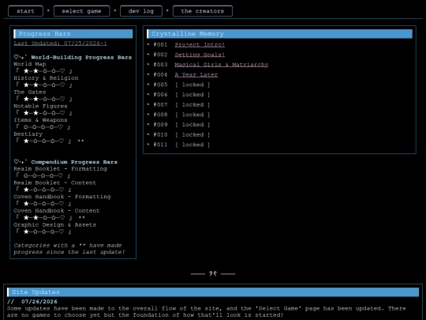Click the Bestiary star progress bar
The image size is (426, 320).
point(44,141)
